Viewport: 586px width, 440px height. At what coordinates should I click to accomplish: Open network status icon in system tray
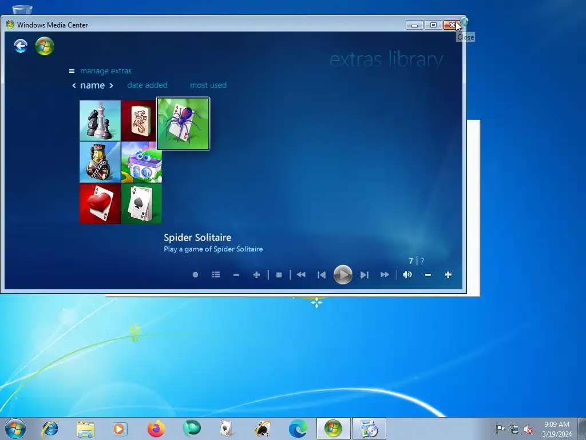514,429
